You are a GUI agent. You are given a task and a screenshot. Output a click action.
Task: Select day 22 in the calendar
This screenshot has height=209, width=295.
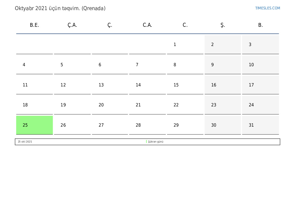pyautogui.click(x=185, y=105)
